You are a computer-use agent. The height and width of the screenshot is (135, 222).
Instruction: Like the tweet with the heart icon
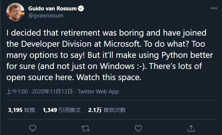[x=138, y=128]
